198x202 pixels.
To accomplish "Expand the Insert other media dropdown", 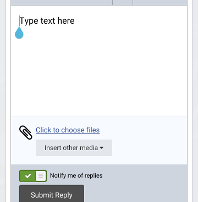I will tap(74, 148).
